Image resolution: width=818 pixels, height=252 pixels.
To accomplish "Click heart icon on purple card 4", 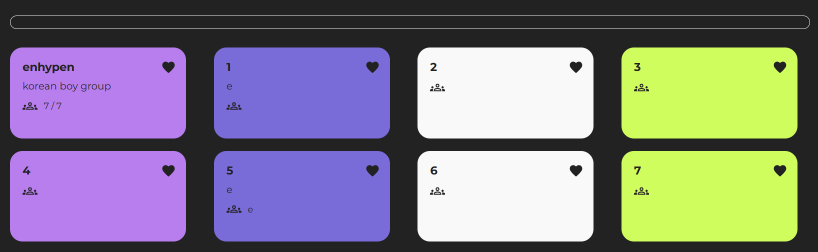I will pyautogui.click(x=168, y=170).
